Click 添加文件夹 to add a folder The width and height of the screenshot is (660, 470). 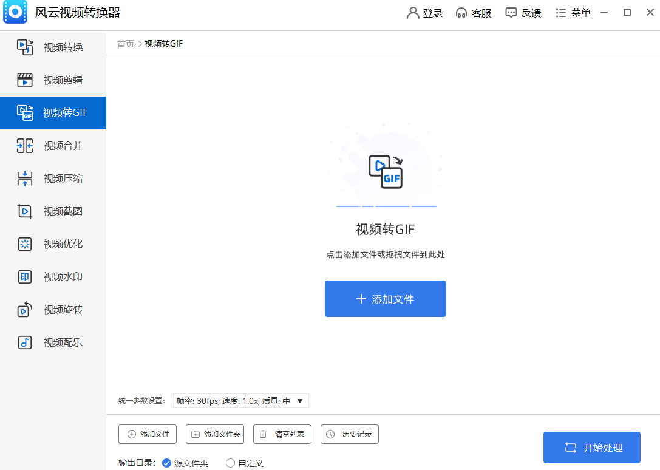tap(214, 434)
